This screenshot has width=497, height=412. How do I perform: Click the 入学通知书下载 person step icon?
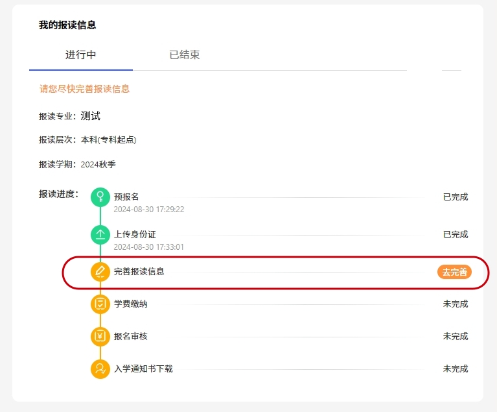tap(100, 369)
